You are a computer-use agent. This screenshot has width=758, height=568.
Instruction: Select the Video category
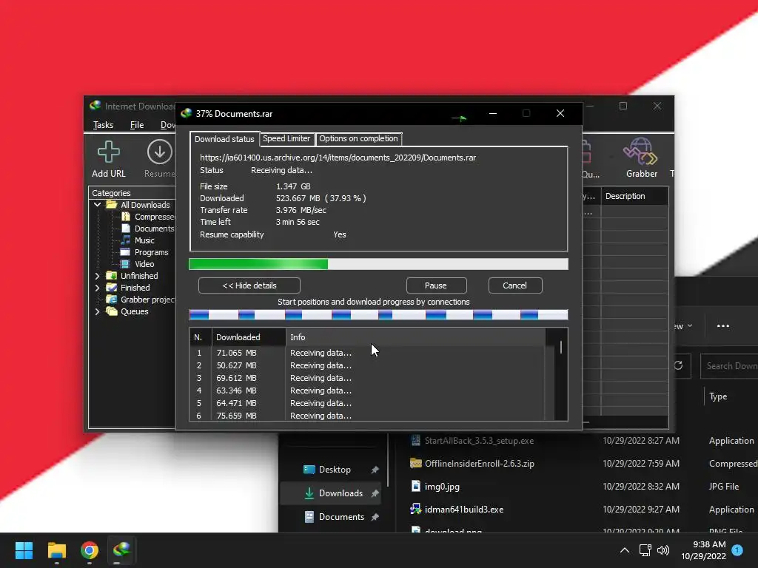tap(144, 264)
